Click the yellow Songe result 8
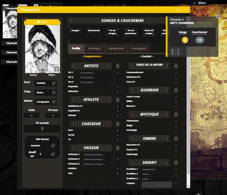The height and width of the screenshot is (195, 227). [x=185, y=40]
